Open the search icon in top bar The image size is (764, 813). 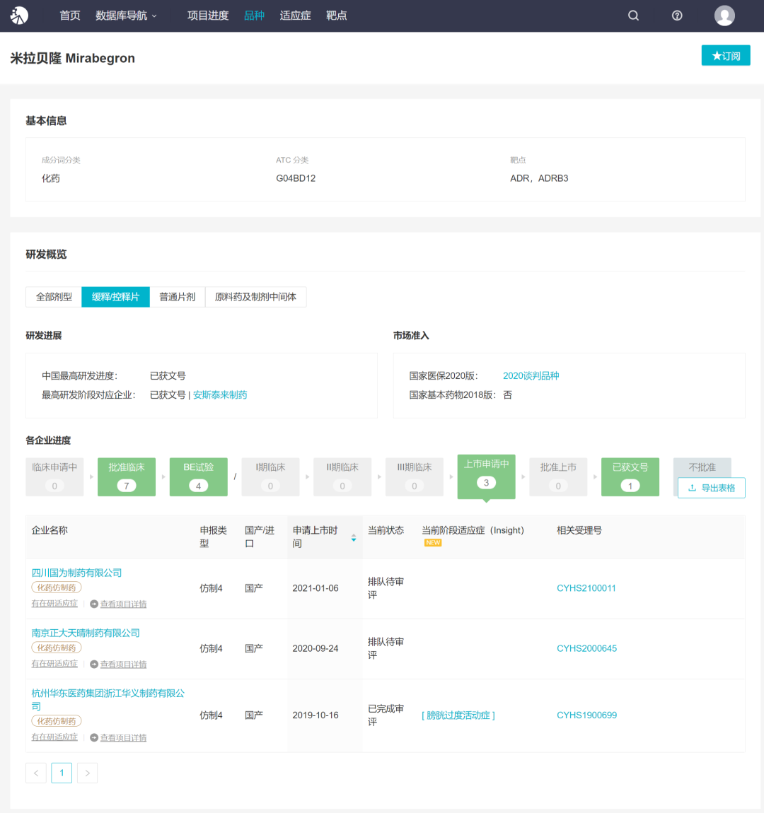[x=633, y=16]
